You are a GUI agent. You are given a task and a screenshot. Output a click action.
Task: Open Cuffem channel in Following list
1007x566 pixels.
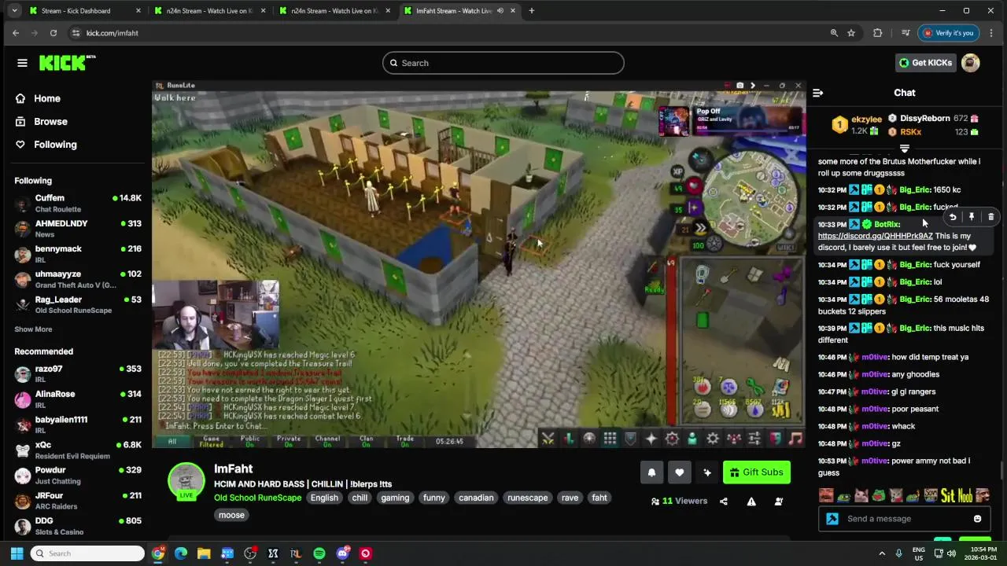(x=78, y=204)
